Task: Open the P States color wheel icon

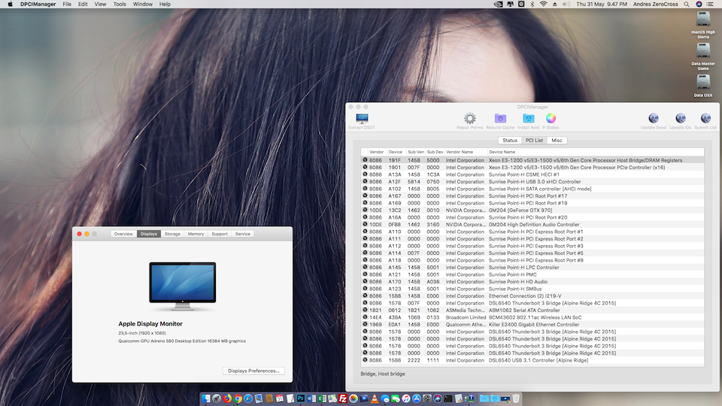Action: 551,119
